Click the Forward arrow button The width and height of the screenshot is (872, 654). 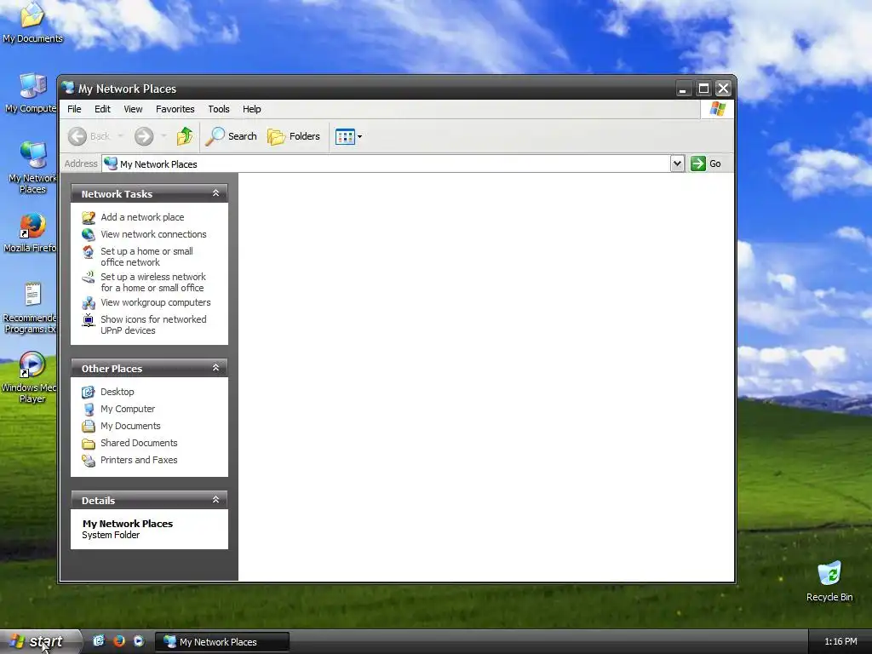[144, 136]
